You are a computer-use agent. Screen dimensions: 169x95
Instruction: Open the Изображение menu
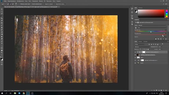[x=20, y=1]
